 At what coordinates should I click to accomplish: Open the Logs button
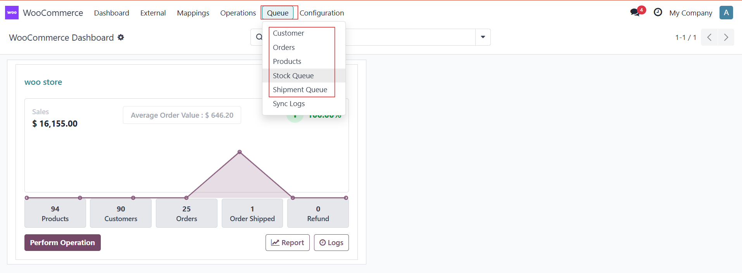pyautogui.click(x=331, y=242)
